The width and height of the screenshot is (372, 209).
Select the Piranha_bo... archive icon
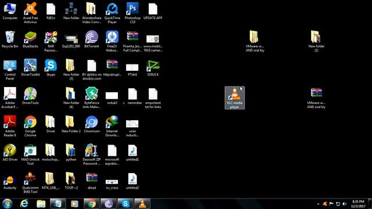click(x=133, y=41)
